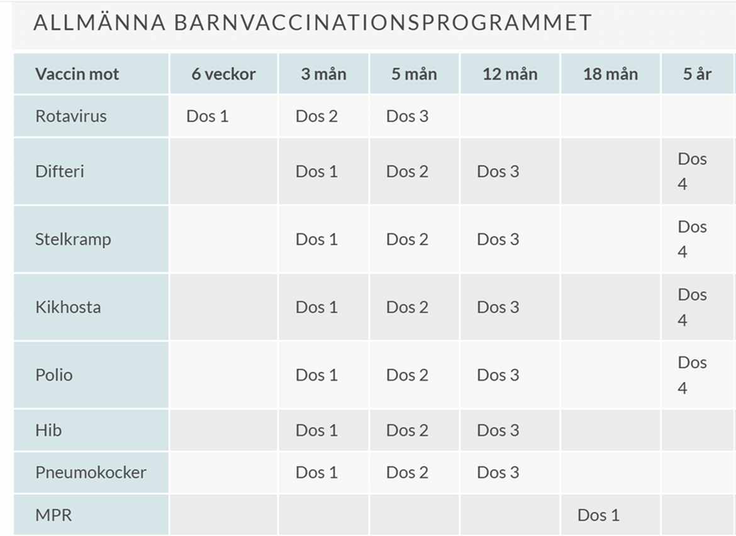Select Hib Dos 3 at 12 mån
This screenshot has height=536, width=736.
[498, 430]
